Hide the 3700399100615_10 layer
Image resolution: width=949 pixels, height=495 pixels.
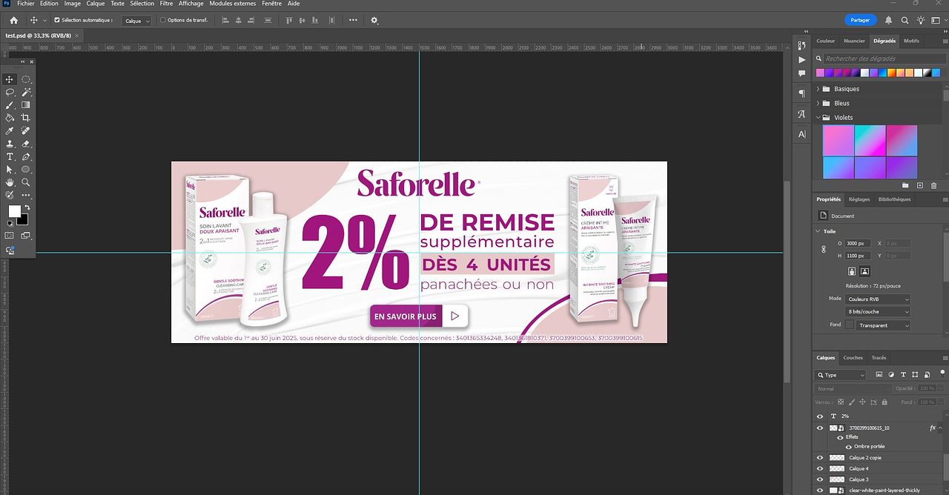coord(820,428)
